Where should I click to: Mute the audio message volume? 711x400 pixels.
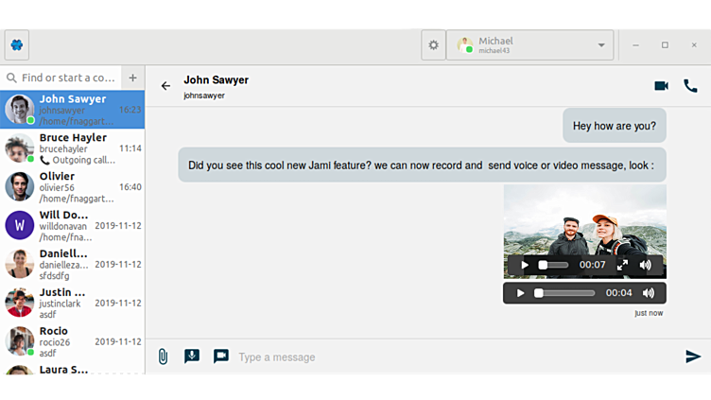tap(649, 293)
